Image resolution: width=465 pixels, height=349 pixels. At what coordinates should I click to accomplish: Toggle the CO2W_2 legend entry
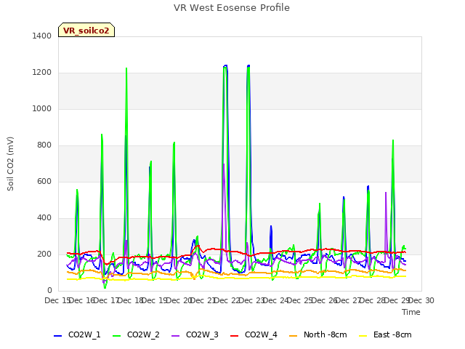[x=136, y=334]
